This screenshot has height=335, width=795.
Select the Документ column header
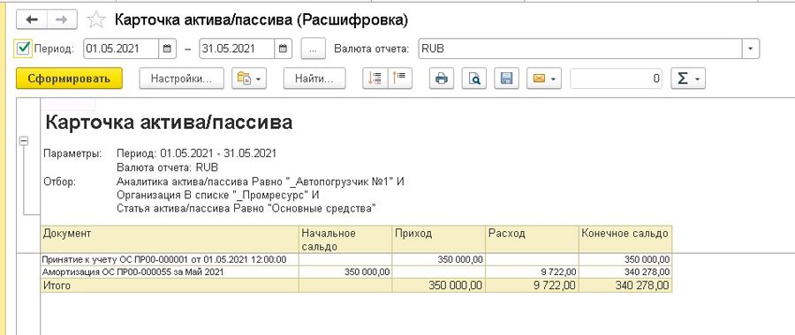(x=170, y=239)
